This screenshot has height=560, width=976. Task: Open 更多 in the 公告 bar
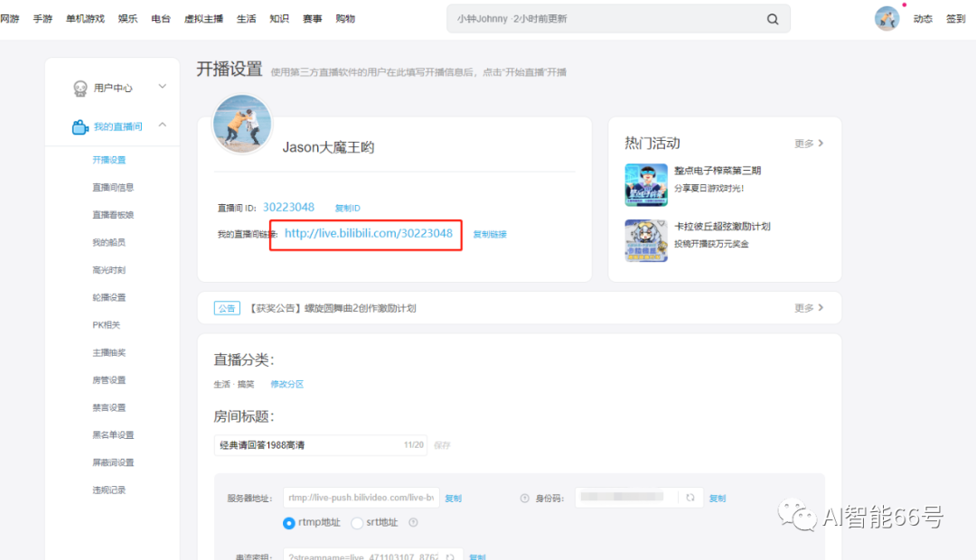coord(809,308)
